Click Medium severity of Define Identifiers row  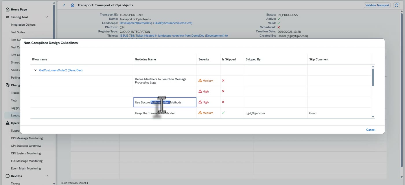tap(206, 81)
